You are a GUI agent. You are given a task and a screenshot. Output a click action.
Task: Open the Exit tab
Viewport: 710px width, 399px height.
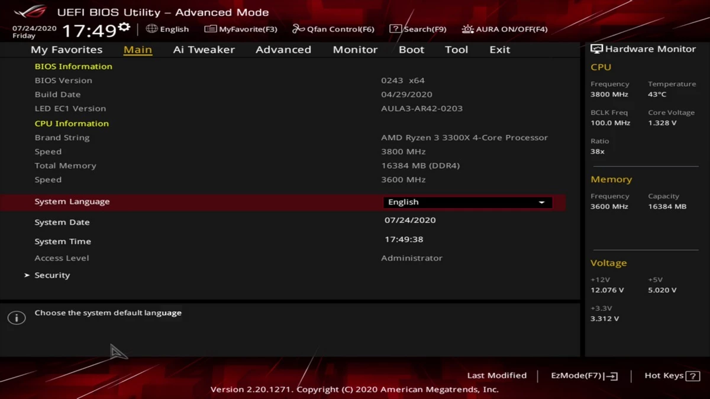(499, 50)
